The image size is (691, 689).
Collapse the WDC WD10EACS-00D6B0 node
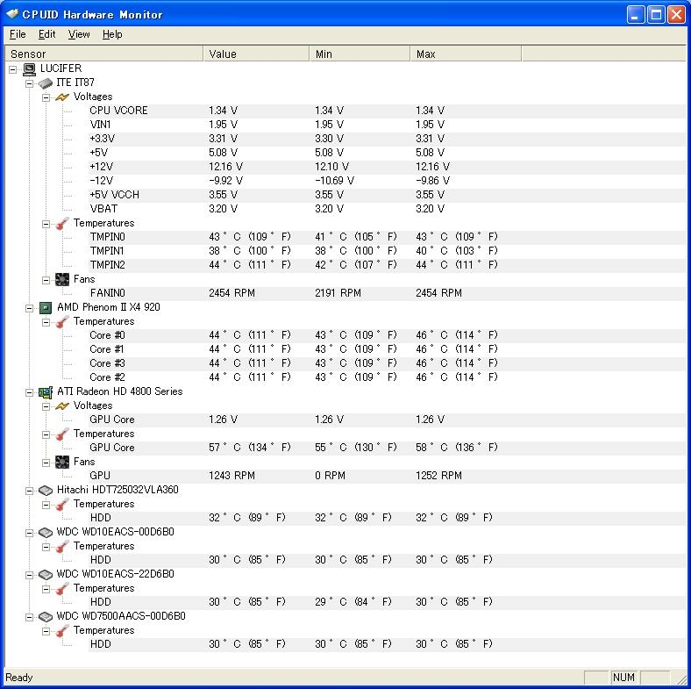(29, 533)
